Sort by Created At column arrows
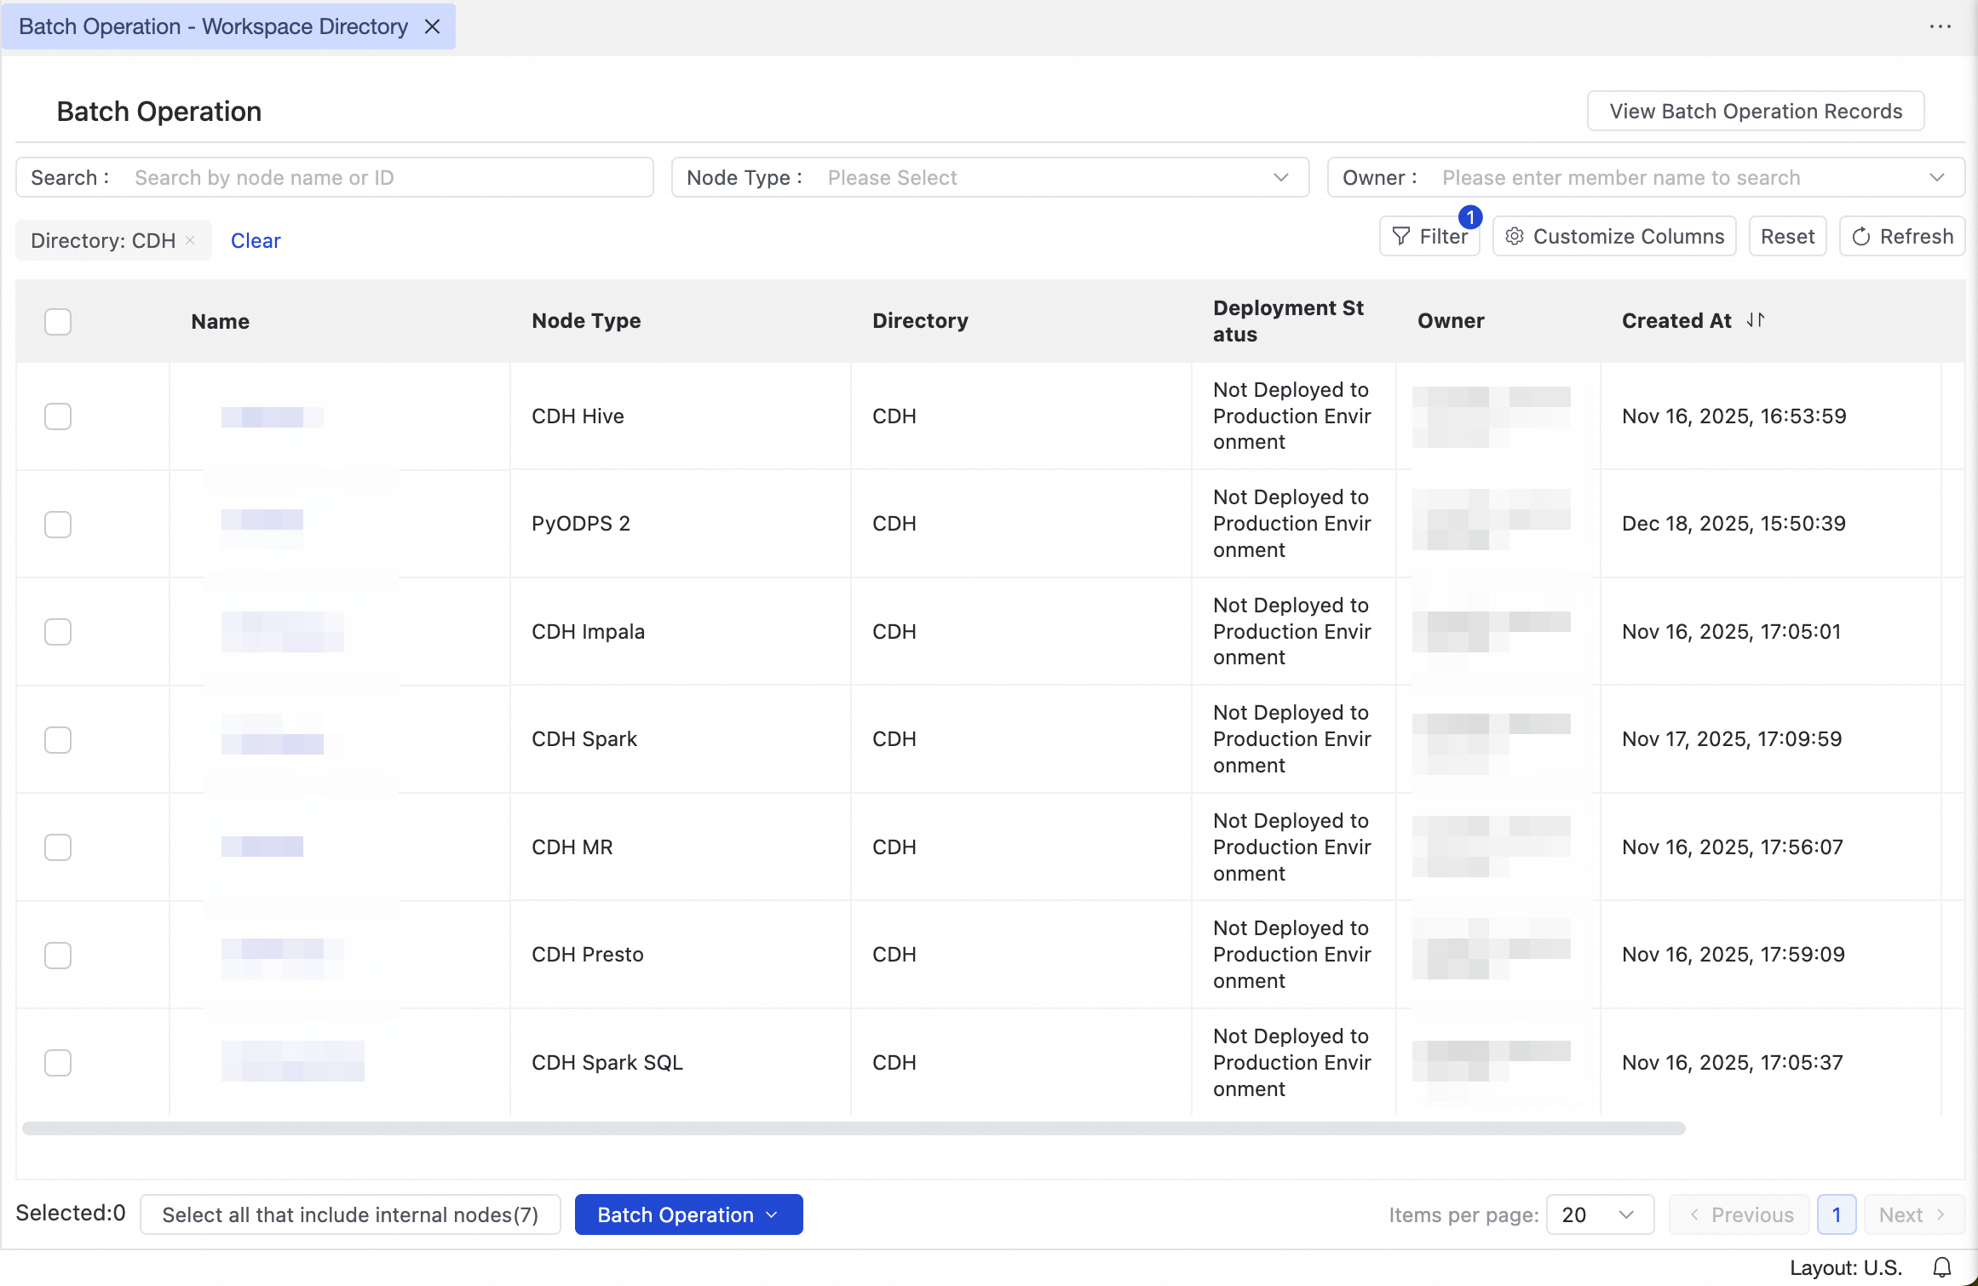Screen dimensions: 1978x1286 pos(1756,320)
